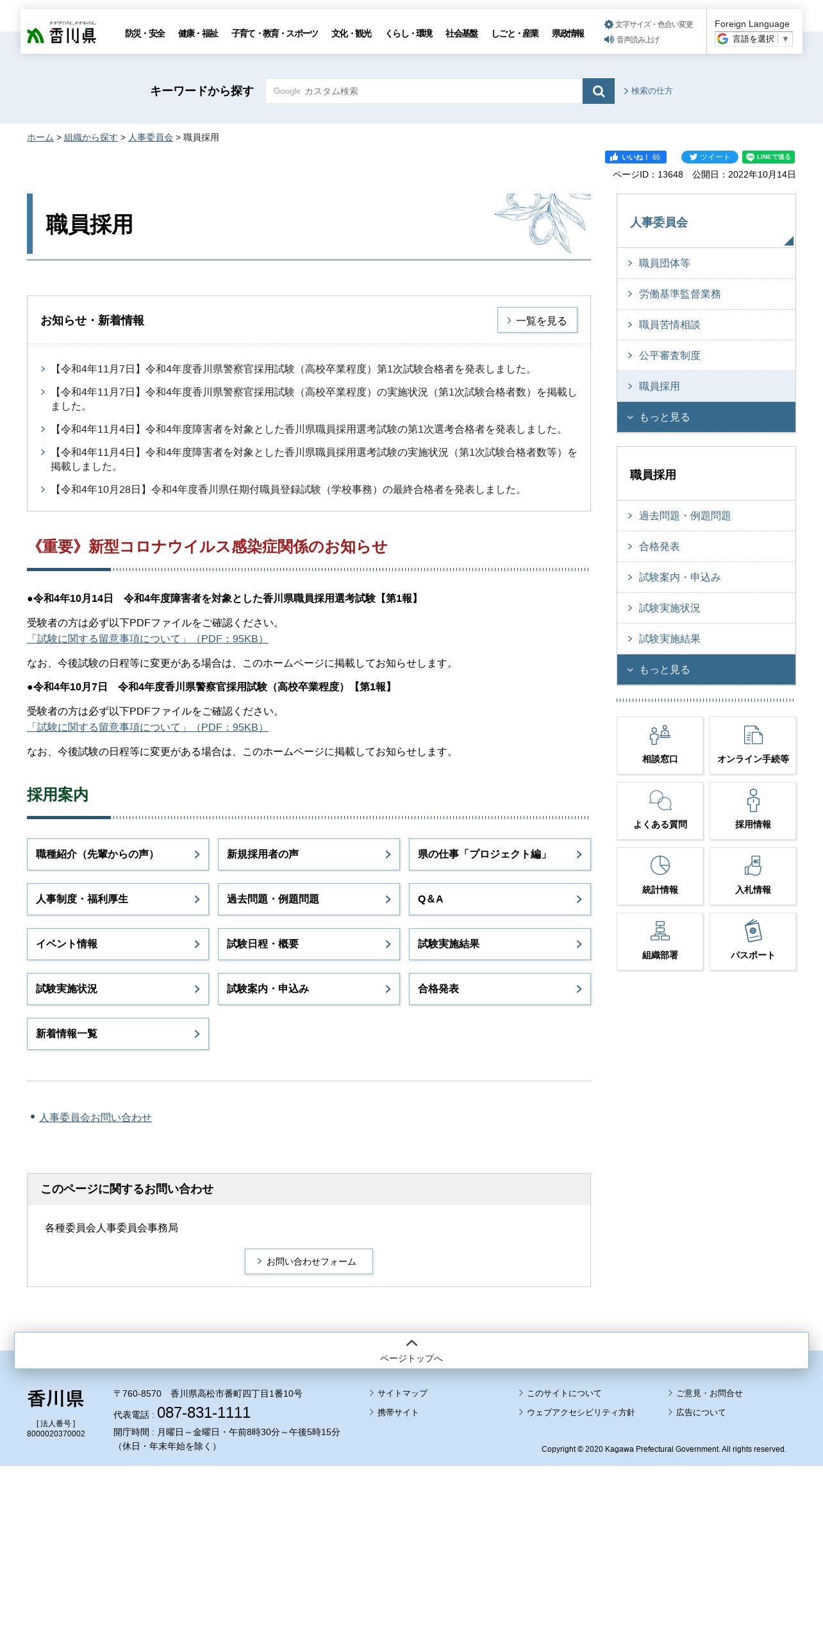
Task: Click the Facebook いいね button
Action: coord(635,157)
